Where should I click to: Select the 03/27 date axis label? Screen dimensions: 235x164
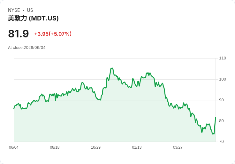pyautogui.click(x=178, y=147)
